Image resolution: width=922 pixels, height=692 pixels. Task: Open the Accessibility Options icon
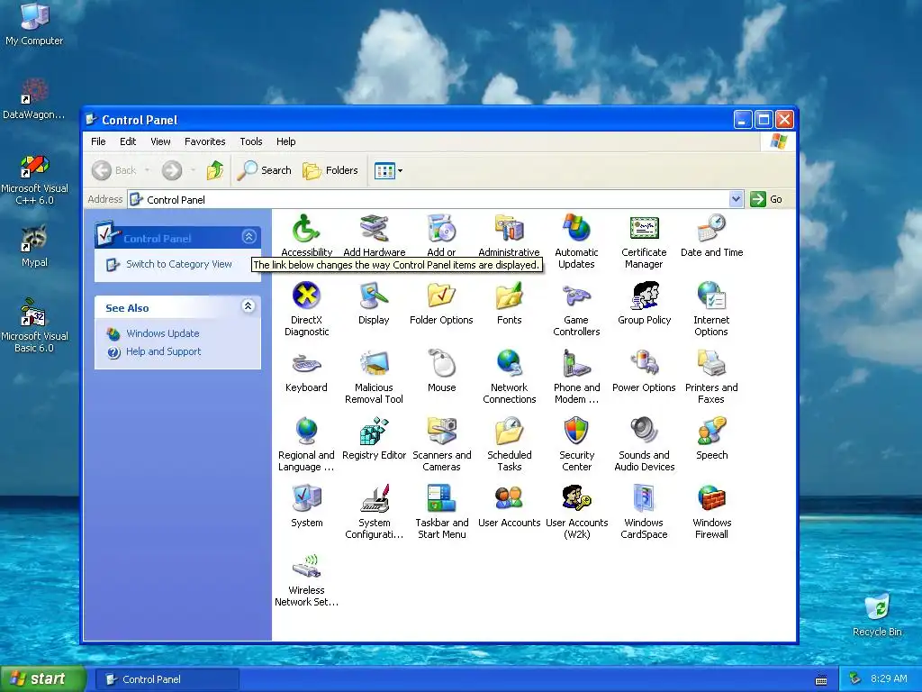tap(306, 228)
